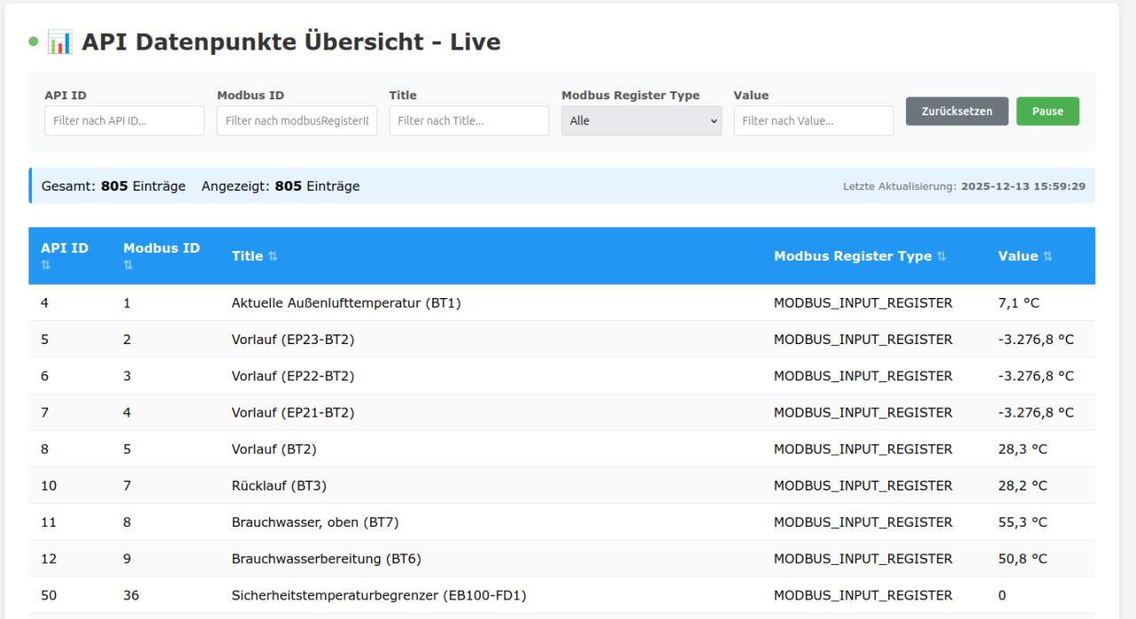
Task: Sort by Modbus Register Type arrows
Action: click(941, 256)
